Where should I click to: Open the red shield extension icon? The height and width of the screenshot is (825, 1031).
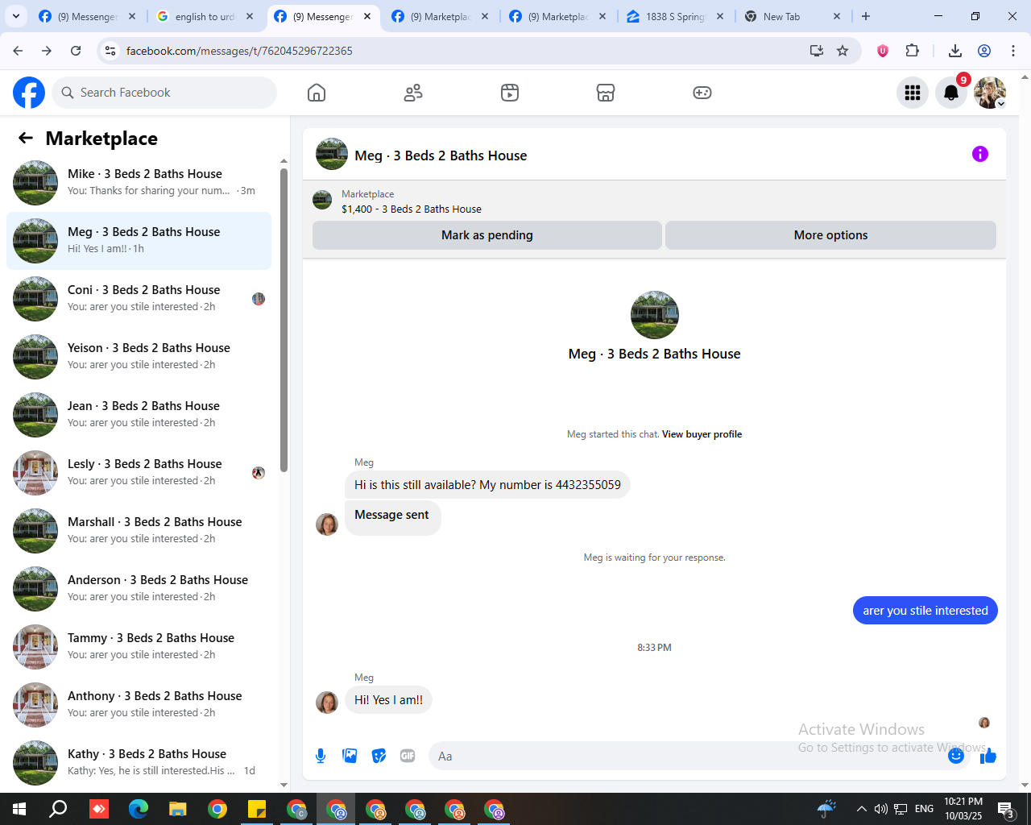point(883,51)
